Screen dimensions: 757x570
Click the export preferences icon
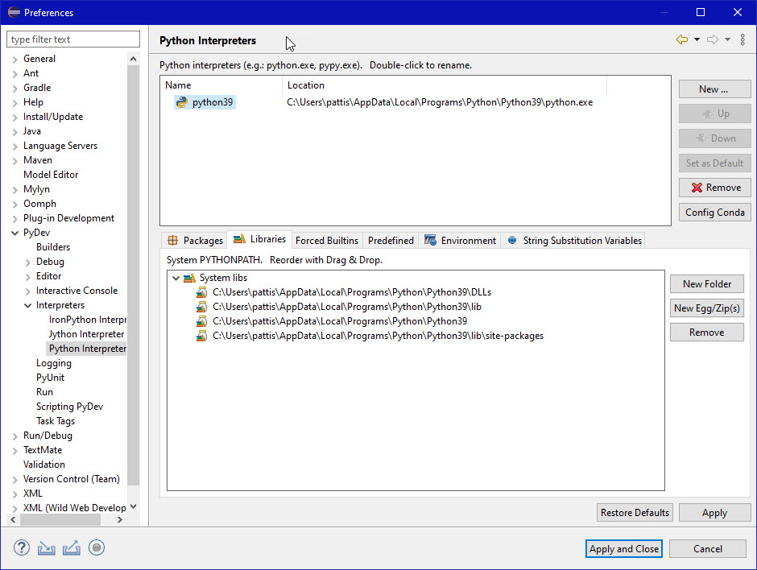72,548
